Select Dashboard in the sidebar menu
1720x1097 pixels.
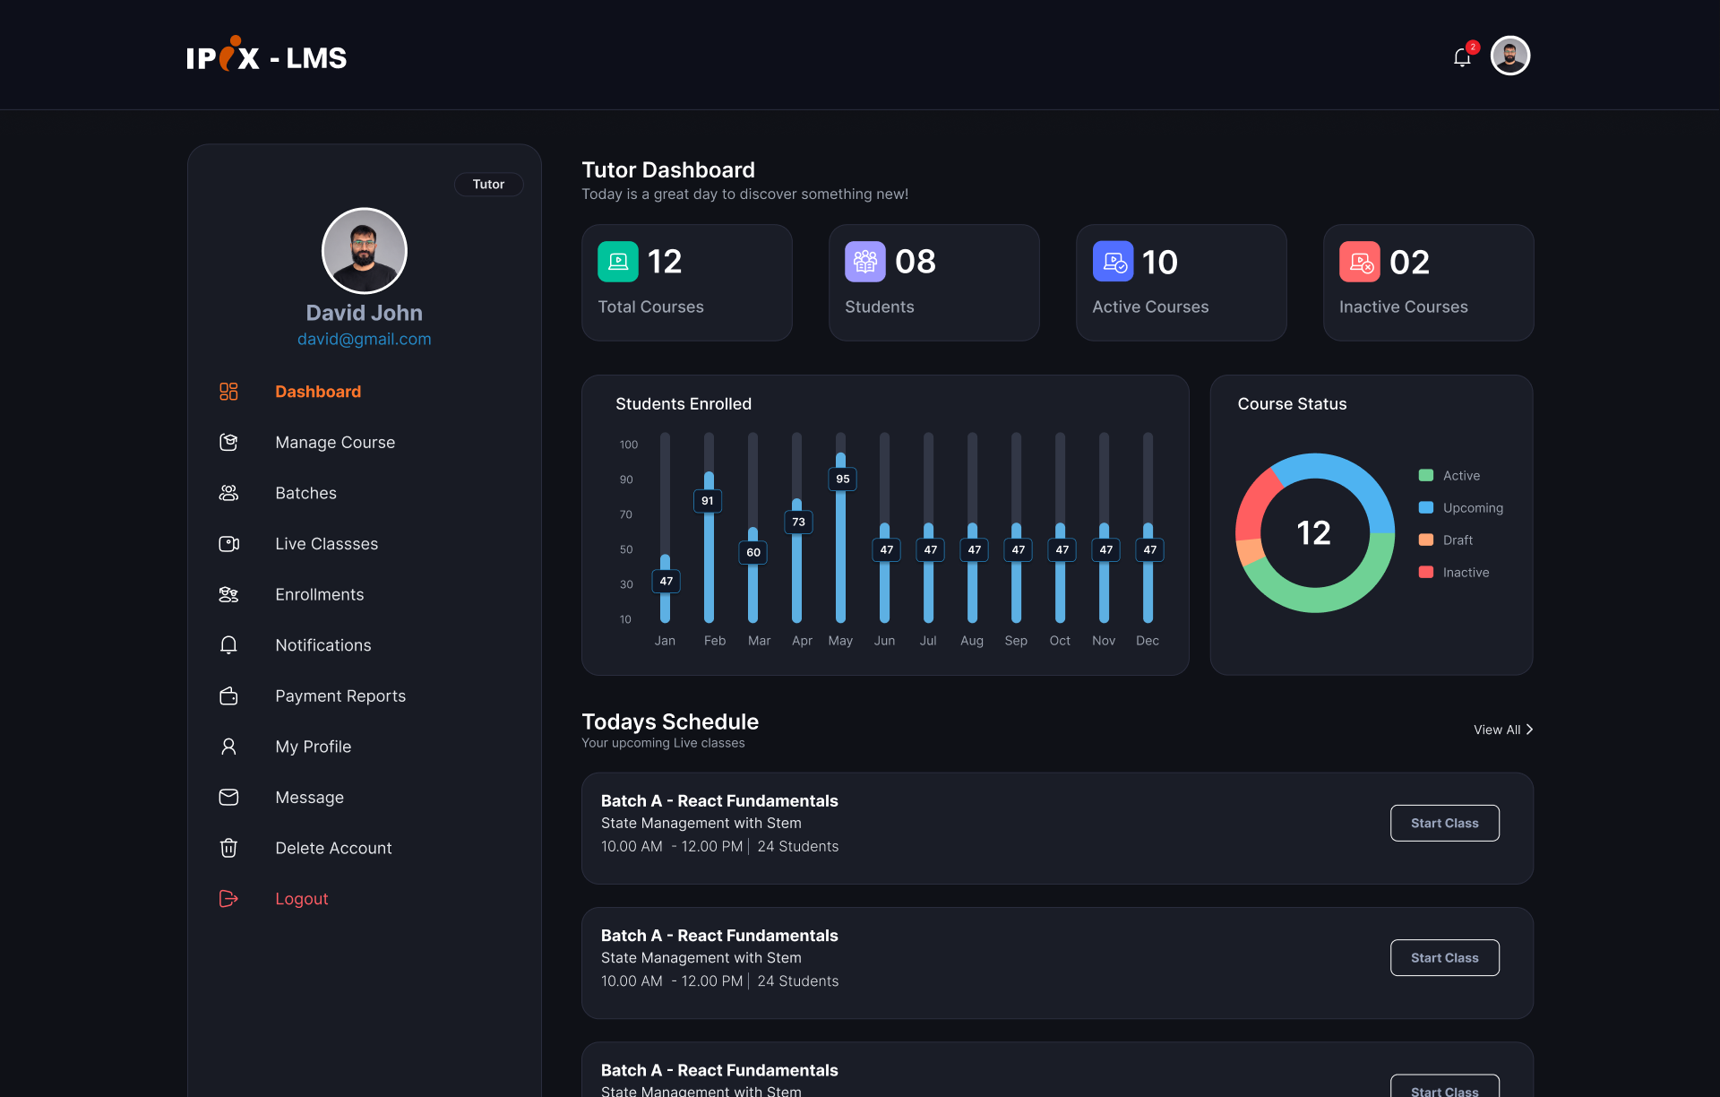coord(318,392)
